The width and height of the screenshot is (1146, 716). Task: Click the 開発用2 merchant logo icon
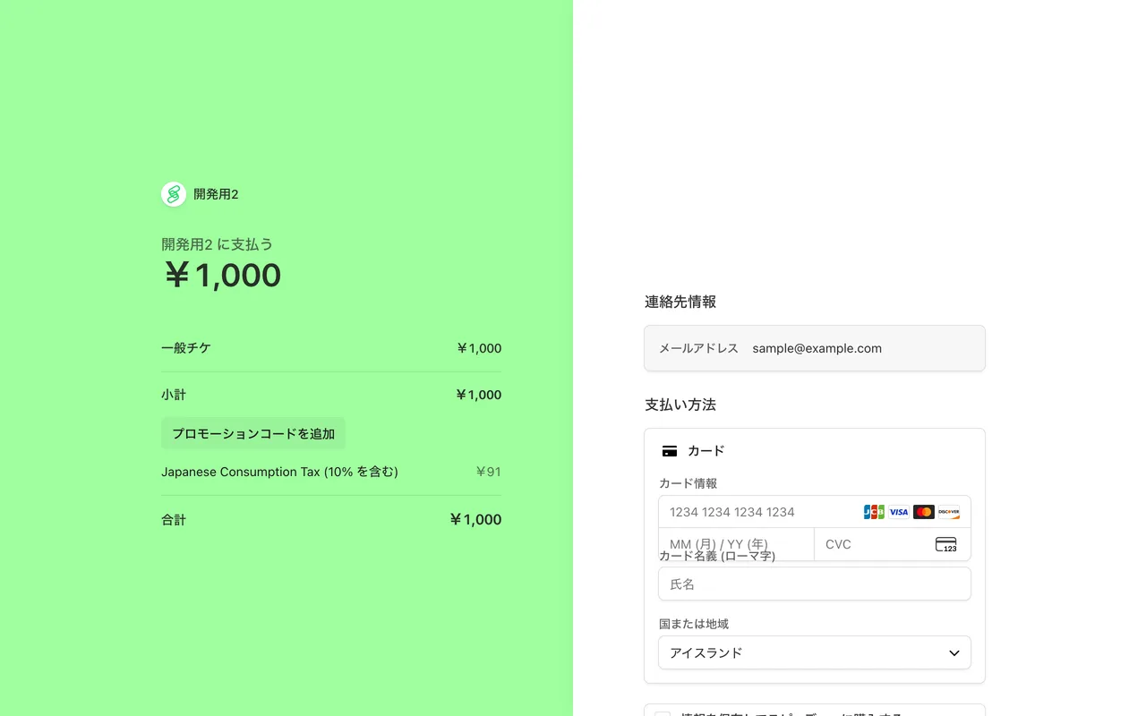pyautogui.click(x=174, y=194)
